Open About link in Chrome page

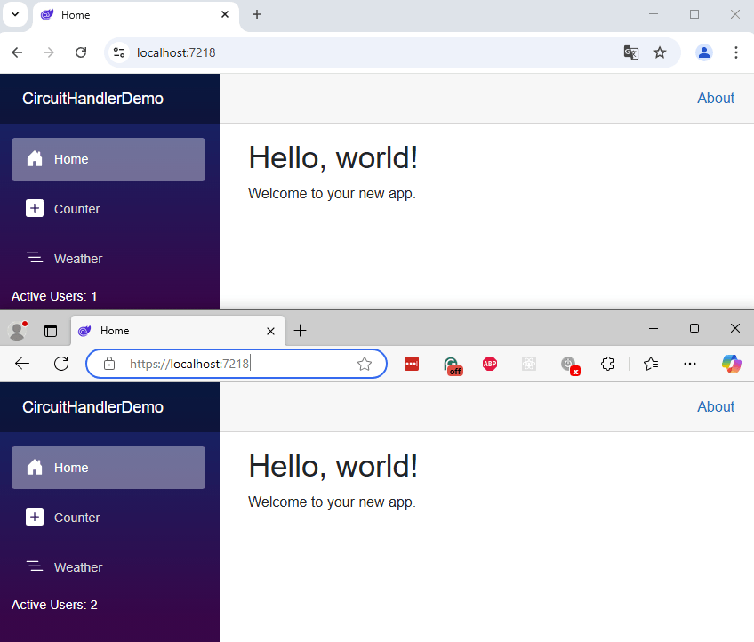pyautogui.click(x=716, y=98)
